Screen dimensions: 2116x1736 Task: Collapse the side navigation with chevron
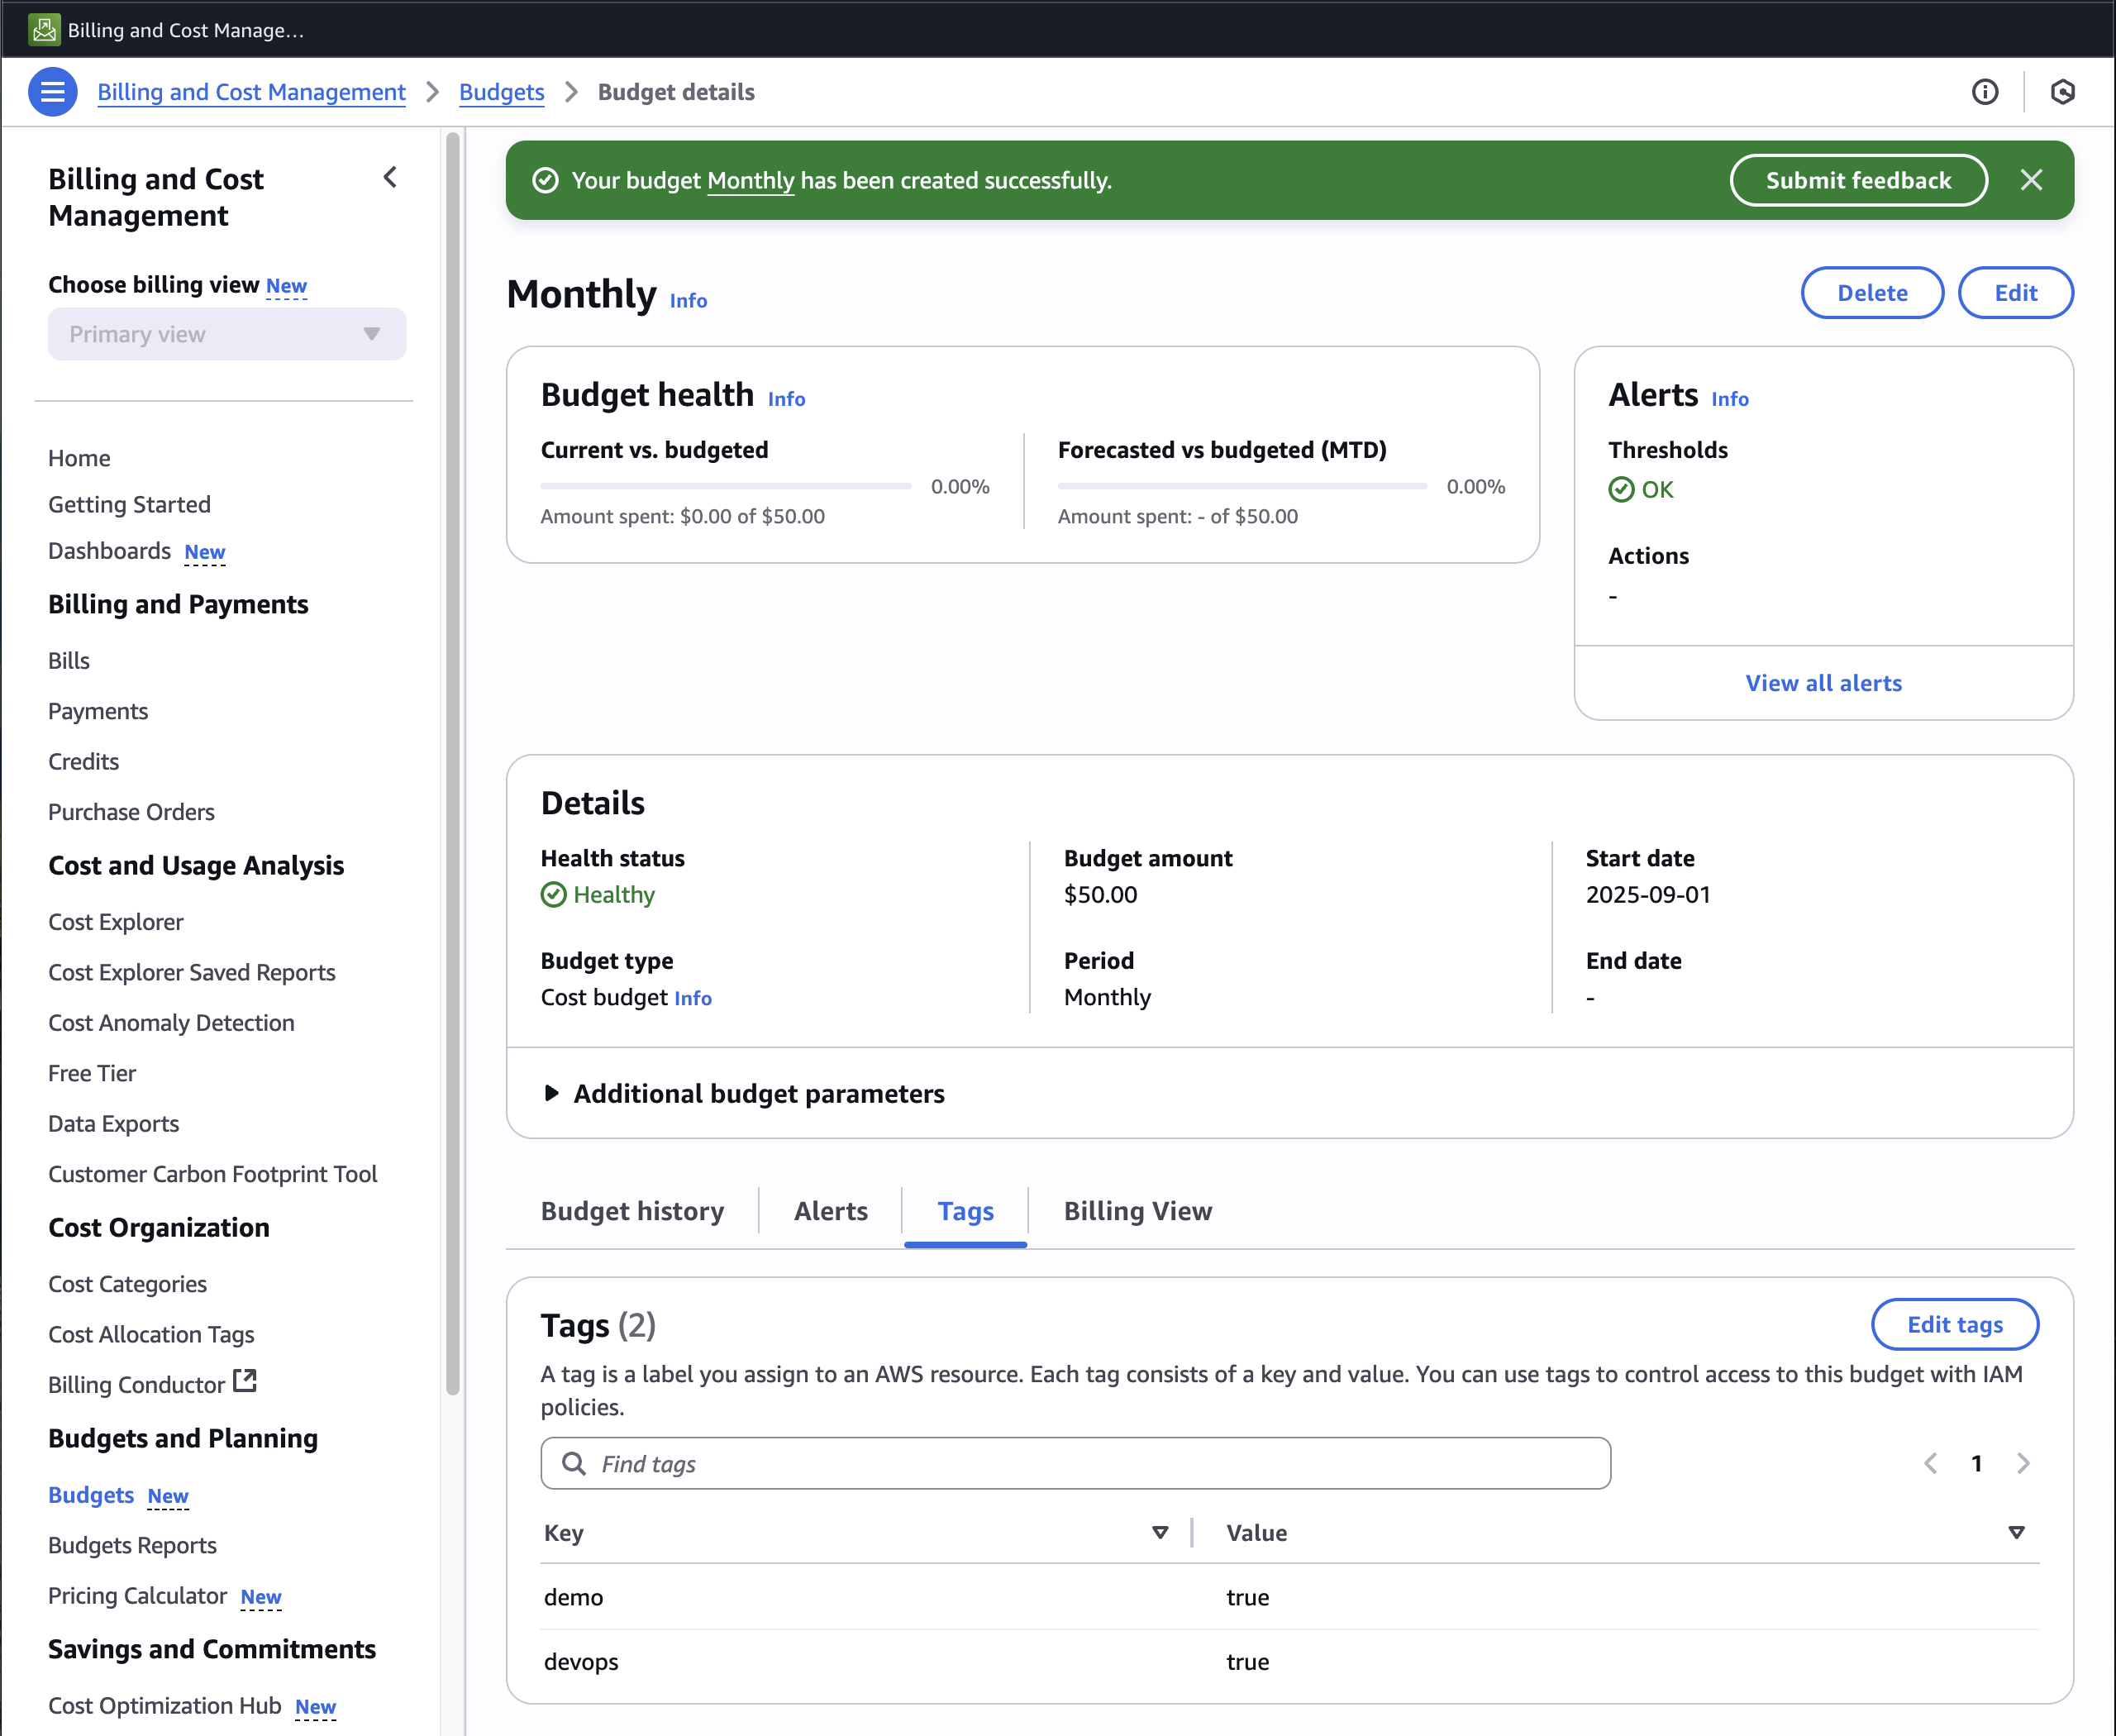pyautogui.click(x=390, y=178)
